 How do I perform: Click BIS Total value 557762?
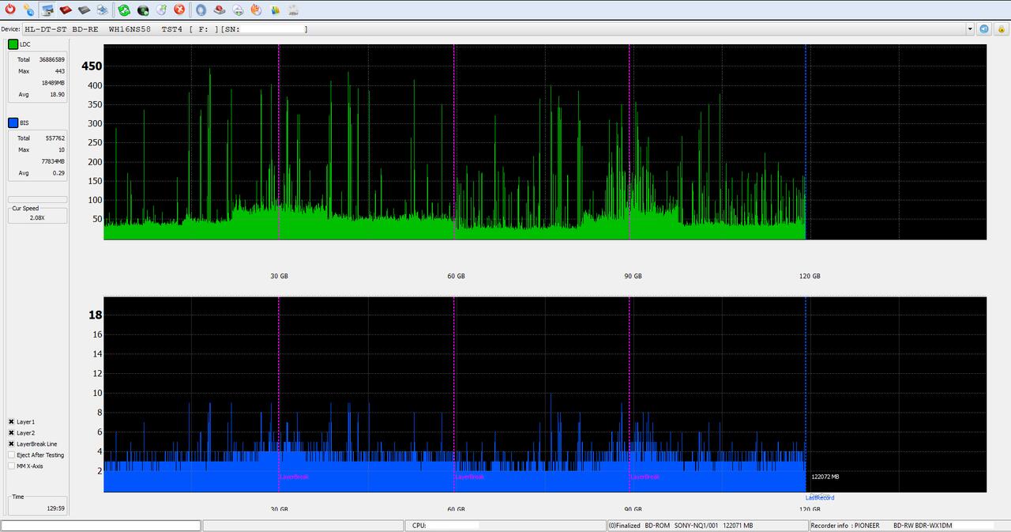(x=54, y=138)
